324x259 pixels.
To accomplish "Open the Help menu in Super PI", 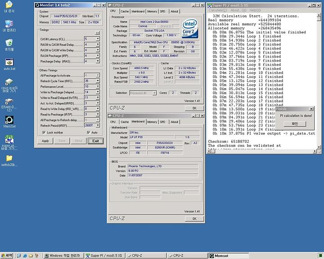I will click(255, 10).
